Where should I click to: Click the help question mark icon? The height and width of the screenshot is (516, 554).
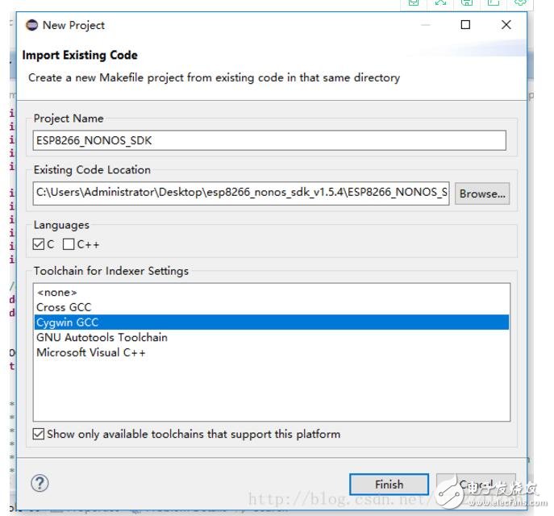[x=40, y=483]
